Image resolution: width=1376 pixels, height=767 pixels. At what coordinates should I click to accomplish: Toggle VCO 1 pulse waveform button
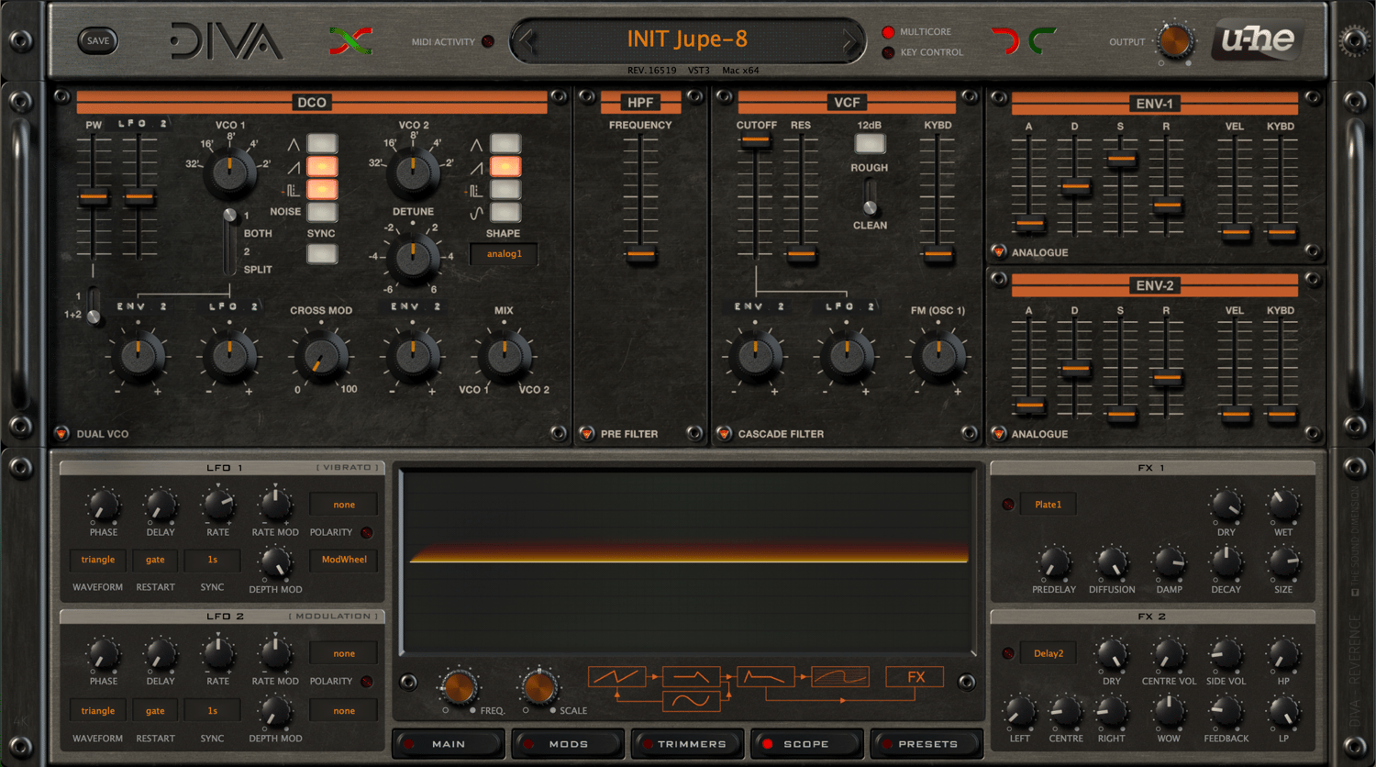click(x=322, y=189)
